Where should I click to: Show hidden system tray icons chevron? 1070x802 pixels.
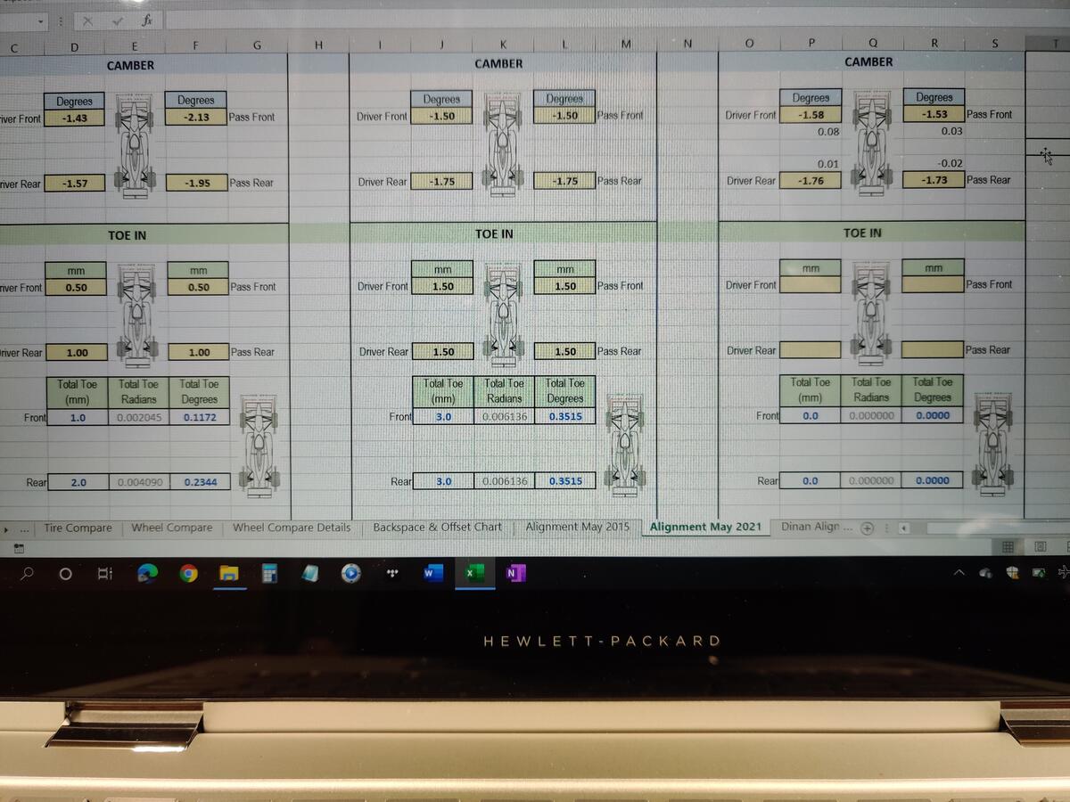coord(959,573)
